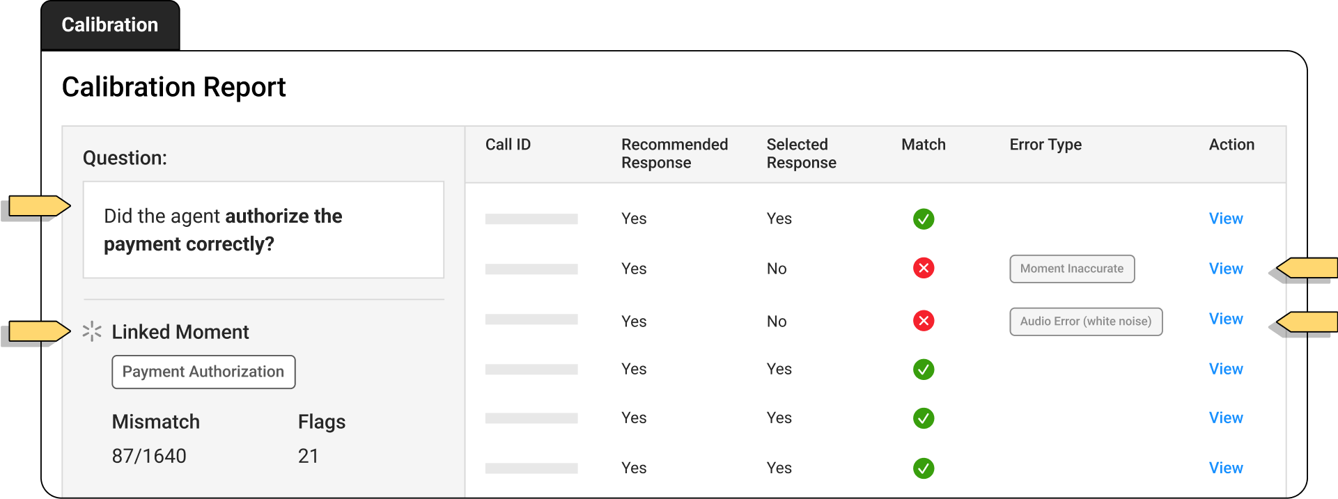Select the Call ID placeholder on the third row
The image size is (1338, 499).
pyautogui.click(x=531, y=319)
